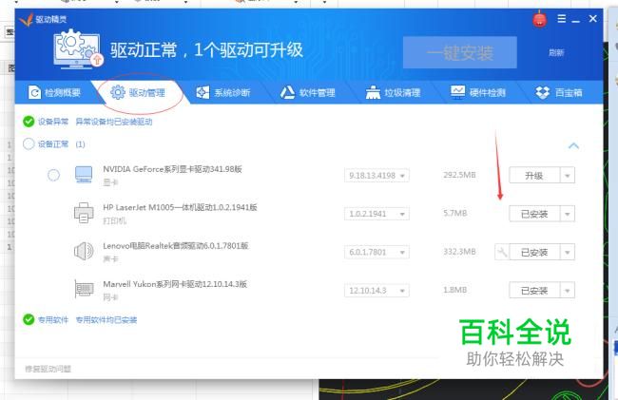Click the green check beside 专用软件
The image size is (618, 400).
pyautogui.click(x=29, y=319)
